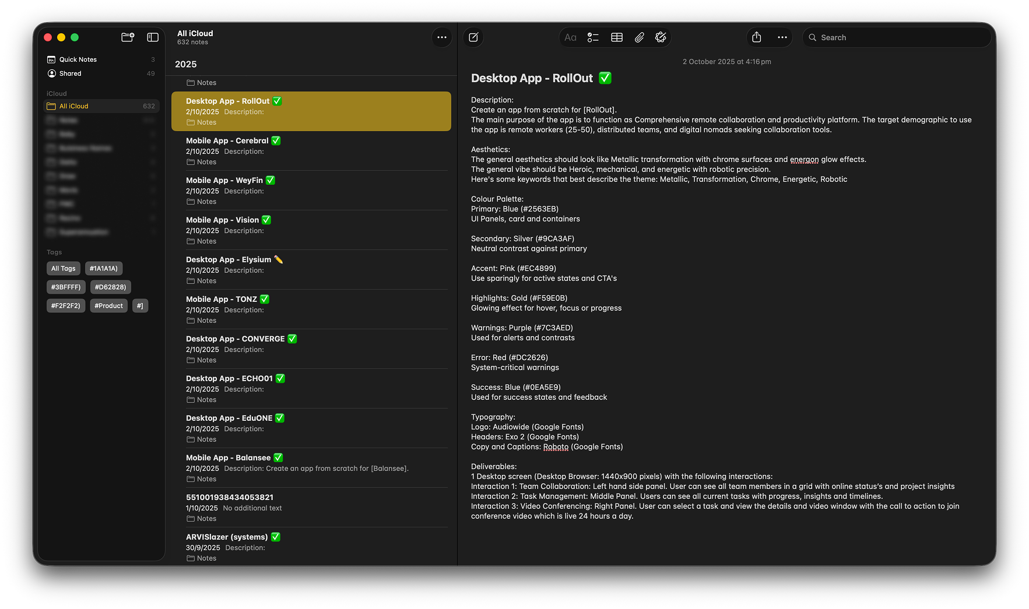Click the underlined word Roboto
The height and width of the screenshot is (609, 1029).
click(556, 447)
